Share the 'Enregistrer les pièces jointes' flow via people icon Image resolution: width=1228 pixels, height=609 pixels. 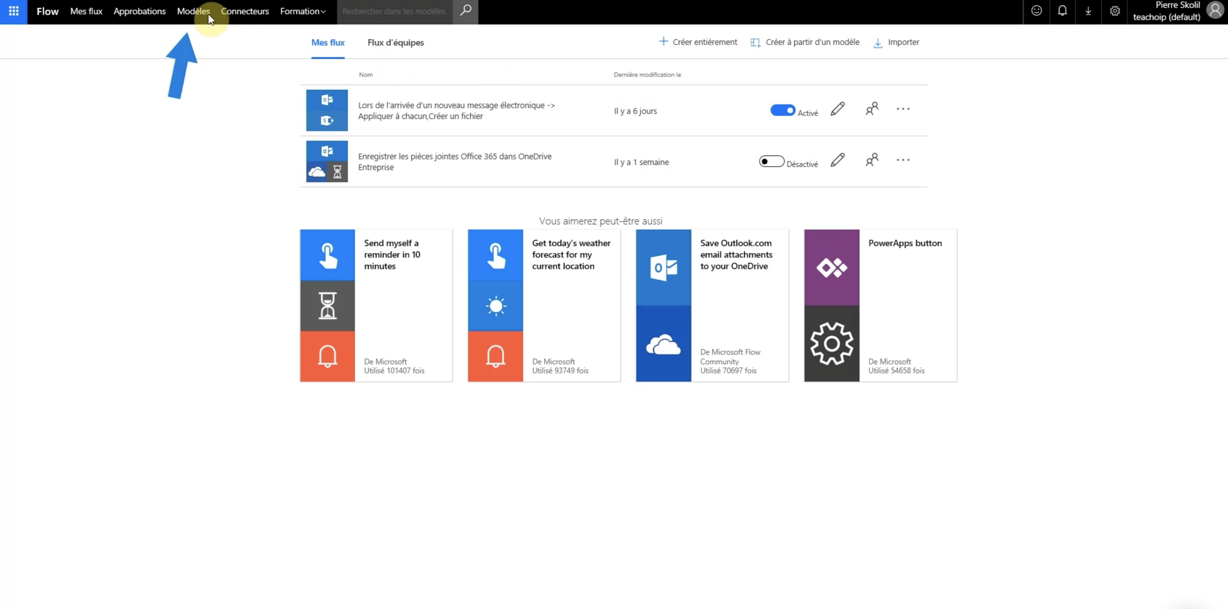coord(872,160)
